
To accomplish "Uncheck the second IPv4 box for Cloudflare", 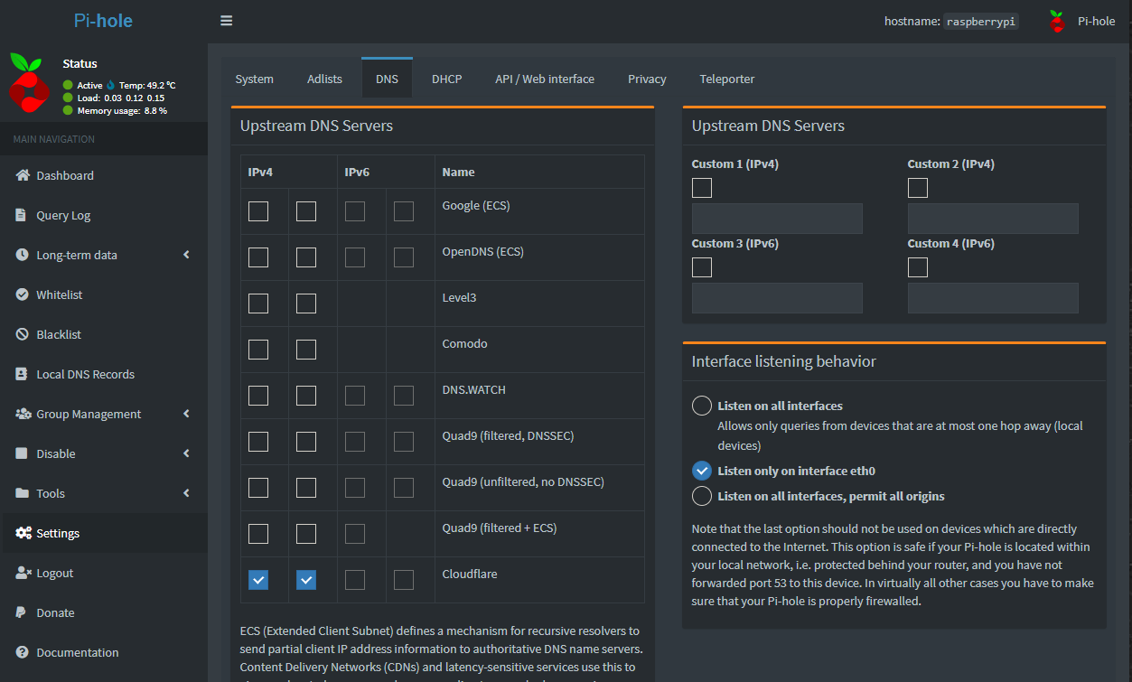I will pyautogui.click(x=306, y=580).
